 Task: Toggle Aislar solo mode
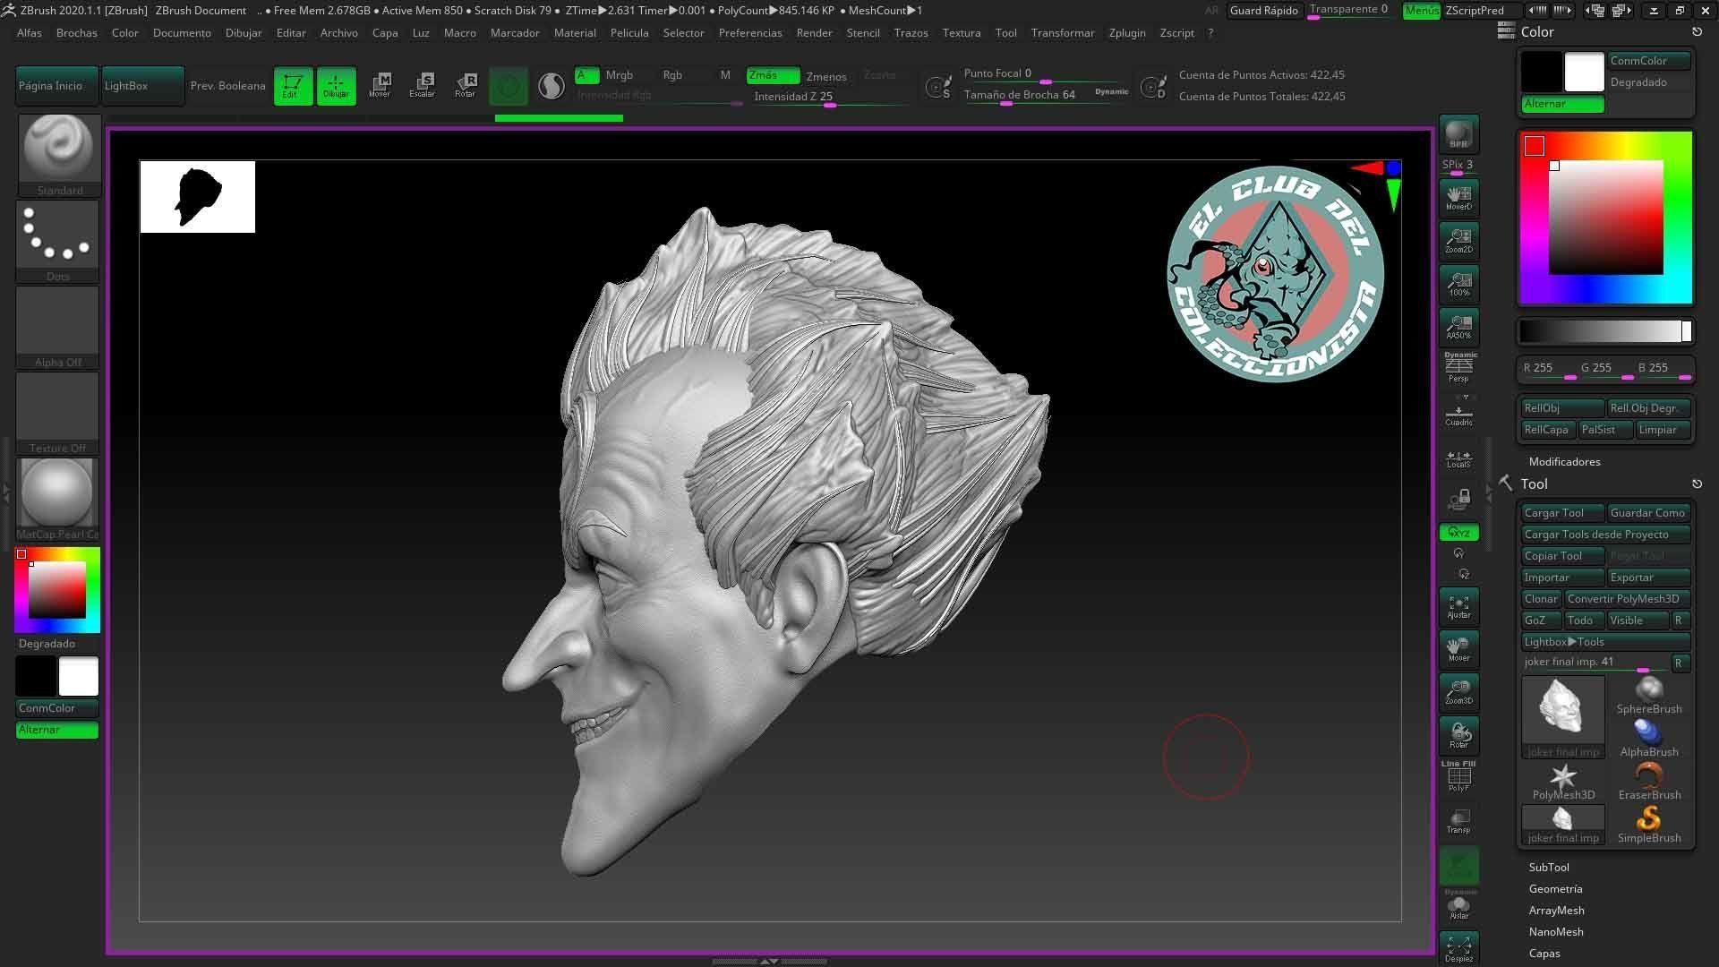(x=1458, y=907)
